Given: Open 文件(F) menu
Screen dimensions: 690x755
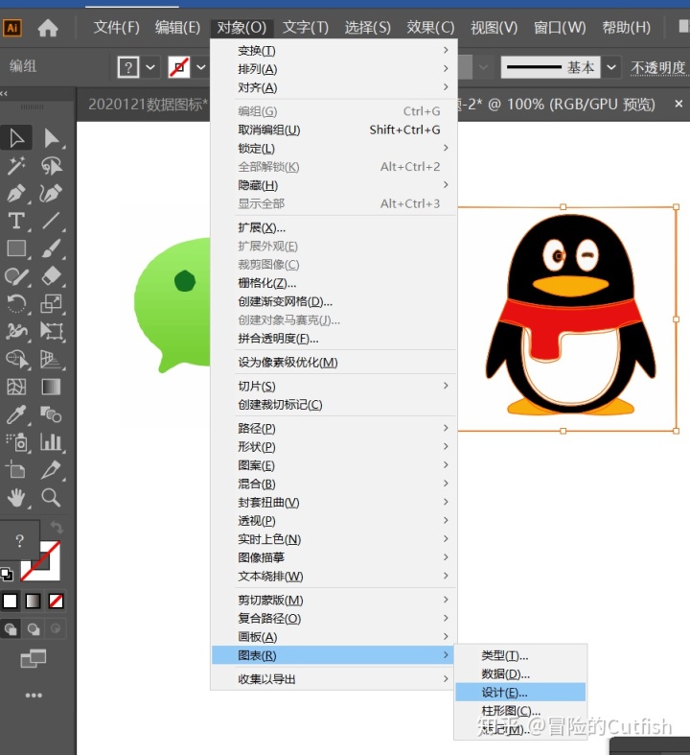Looking at the screenshot, I should 116,28.
